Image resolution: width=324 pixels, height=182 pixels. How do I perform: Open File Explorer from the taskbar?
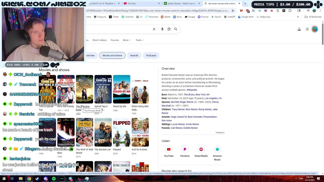coord(21,179)
